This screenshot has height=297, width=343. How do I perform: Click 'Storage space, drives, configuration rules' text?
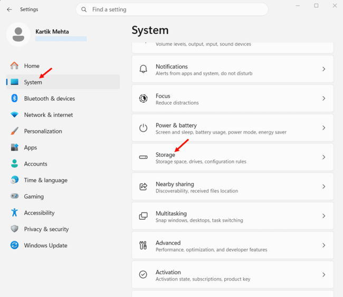(201, 161)
